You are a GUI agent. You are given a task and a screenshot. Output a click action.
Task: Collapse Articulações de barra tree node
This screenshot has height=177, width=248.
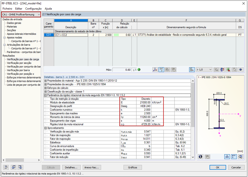[5, 45]
